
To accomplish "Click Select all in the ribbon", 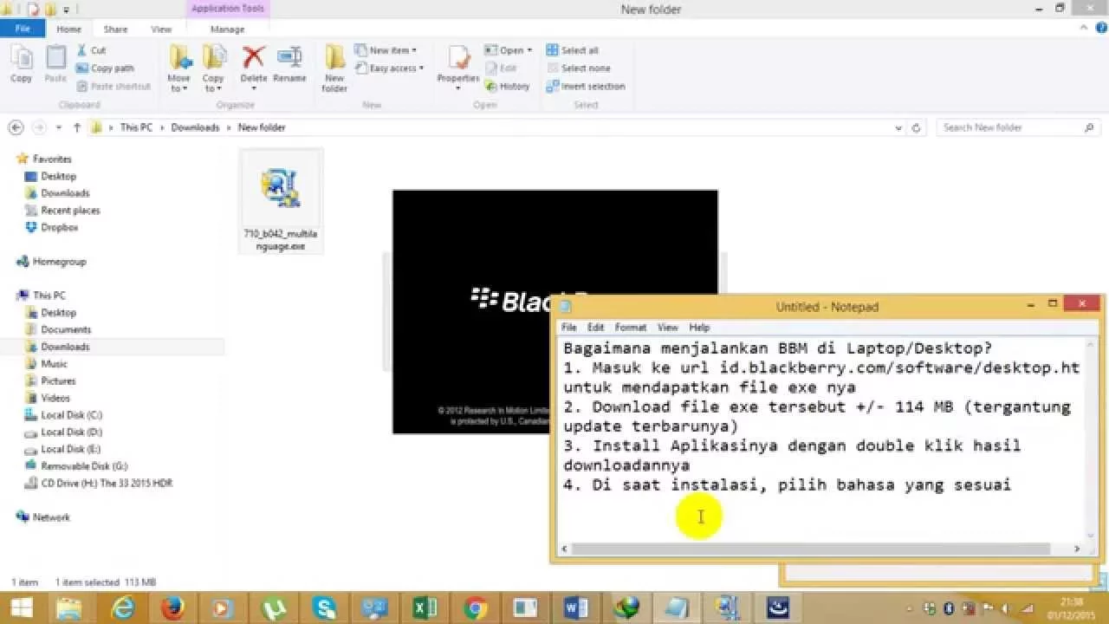I will (x=573, y=50).
